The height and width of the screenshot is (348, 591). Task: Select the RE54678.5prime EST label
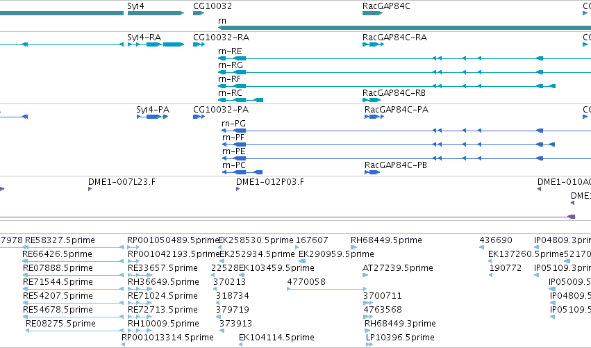pos(58,310)
